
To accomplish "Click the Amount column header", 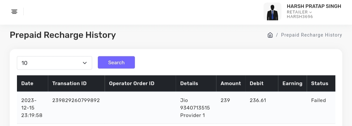I will (x=231, y=83).
